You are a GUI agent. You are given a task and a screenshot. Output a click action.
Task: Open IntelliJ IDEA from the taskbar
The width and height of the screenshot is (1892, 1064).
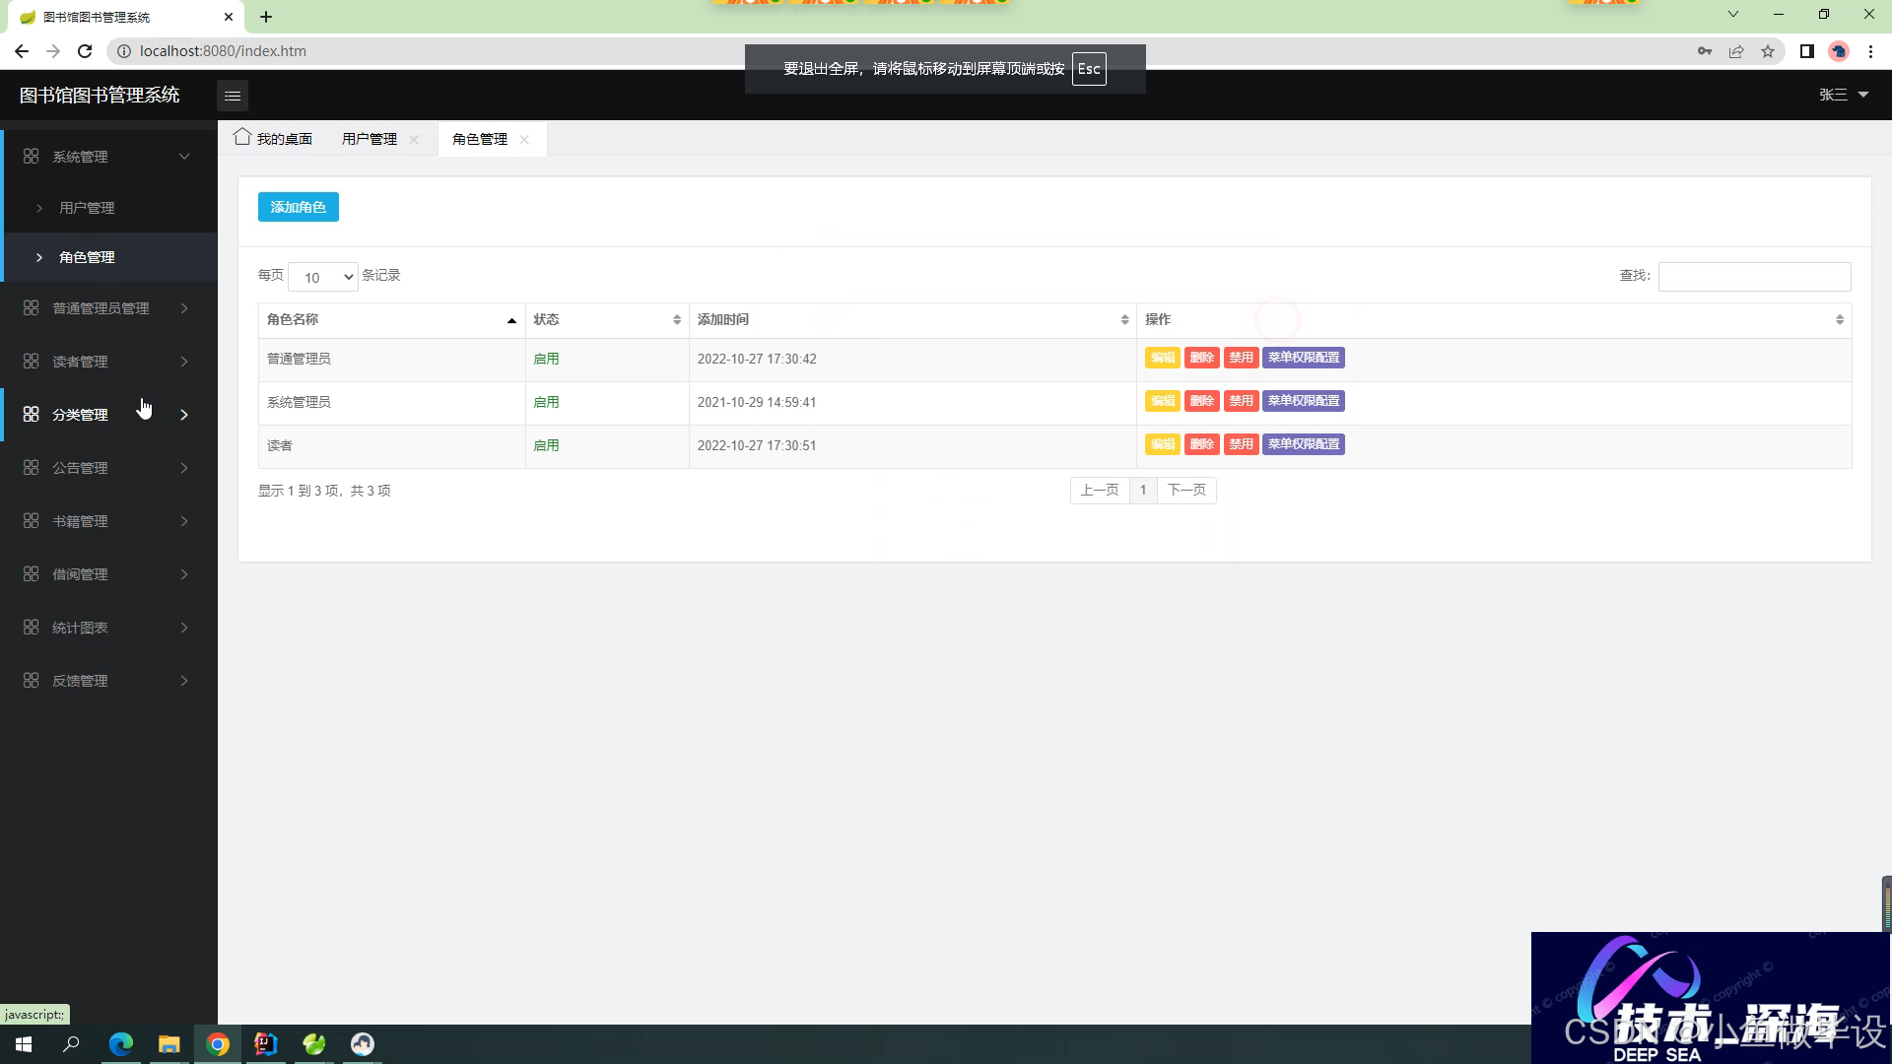[x=266, y=1044]
